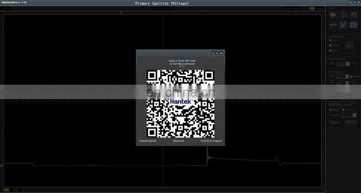Click the back arrow icon in right panel
361x193 pixels.
click(x=333, y=15)
